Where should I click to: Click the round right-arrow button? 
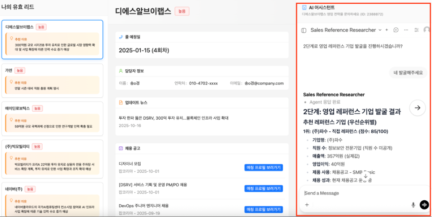pyautogui.click(x=418, y=108)
